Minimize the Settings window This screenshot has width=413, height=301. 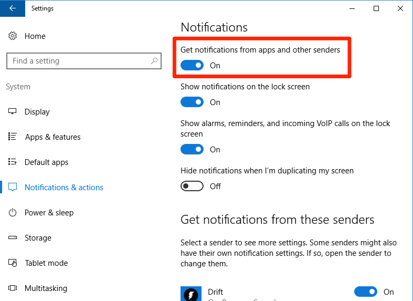[352, 8]
